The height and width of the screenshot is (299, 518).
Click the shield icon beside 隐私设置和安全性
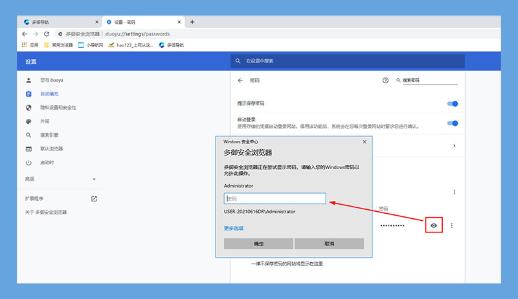pyautogui.click(x=28, y=107)
